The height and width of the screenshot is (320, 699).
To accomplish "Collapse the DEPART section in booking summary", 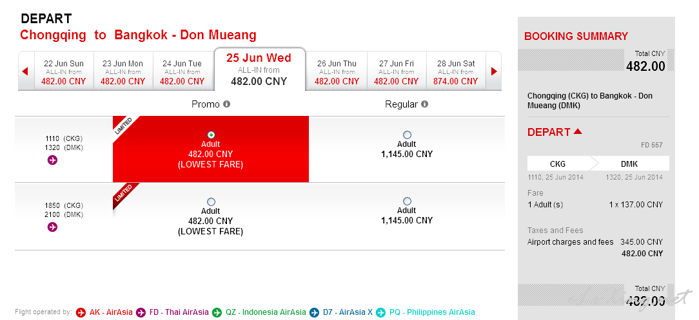I will coord(578,132).
